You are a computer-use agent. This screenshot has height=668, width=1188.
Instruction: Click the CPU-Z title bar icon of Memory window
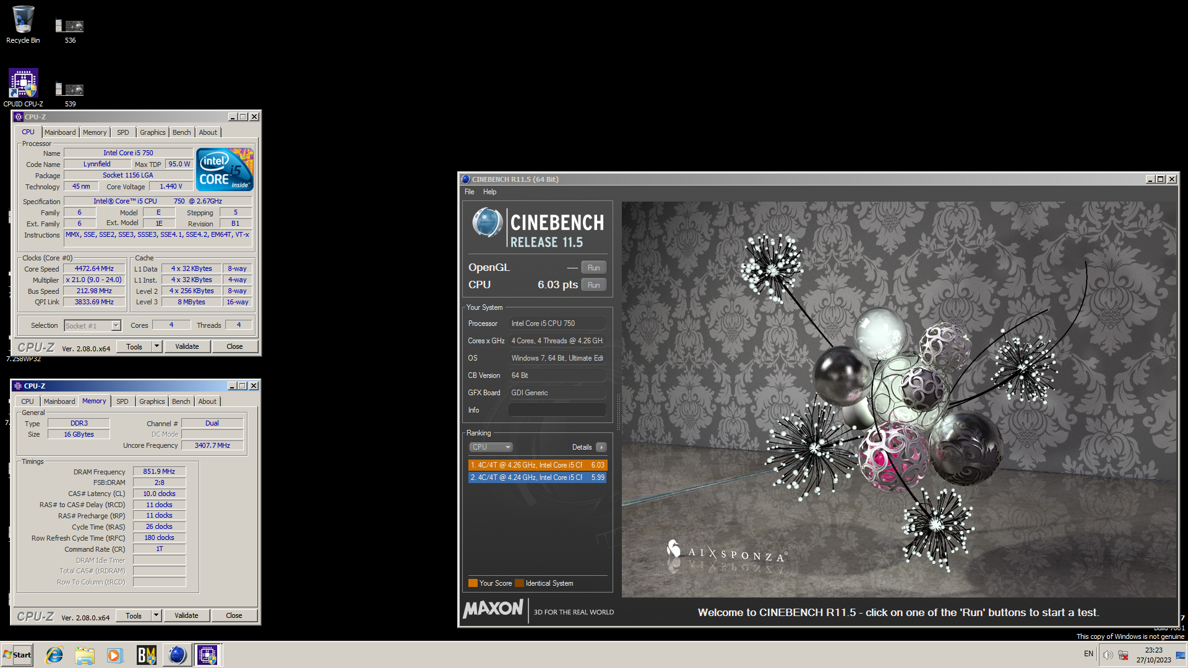18,386
